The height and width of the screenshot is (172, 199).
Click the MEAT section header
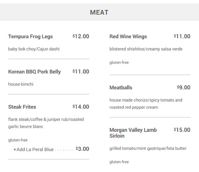(x=99, y=12)
